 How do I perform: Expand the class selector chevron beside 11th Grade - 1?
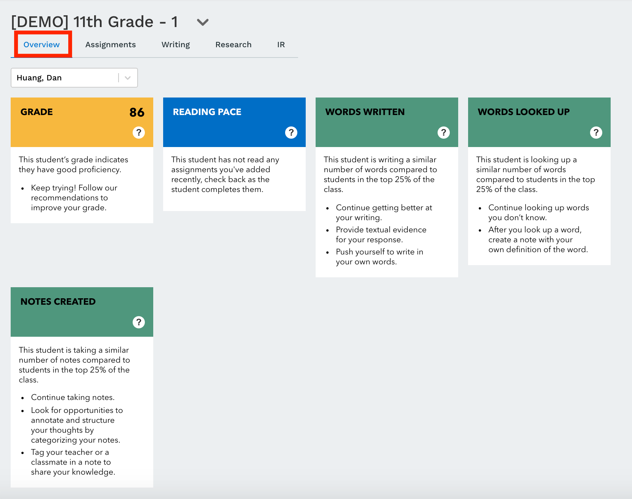point(203,22)
